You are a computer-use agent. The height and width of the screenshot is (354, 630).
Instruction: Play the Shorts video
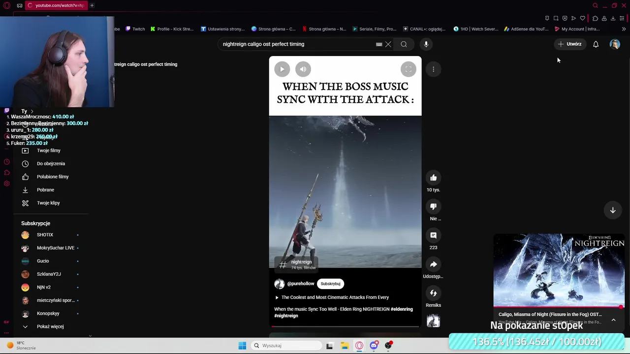(x=282, y=69)
